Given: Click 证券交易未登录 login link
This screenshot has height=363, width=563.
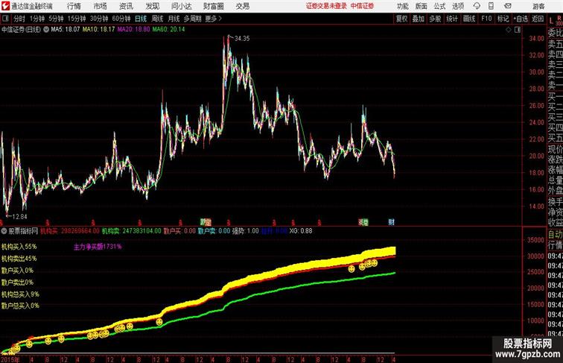Looking at the screenshot, I should 326,6.
